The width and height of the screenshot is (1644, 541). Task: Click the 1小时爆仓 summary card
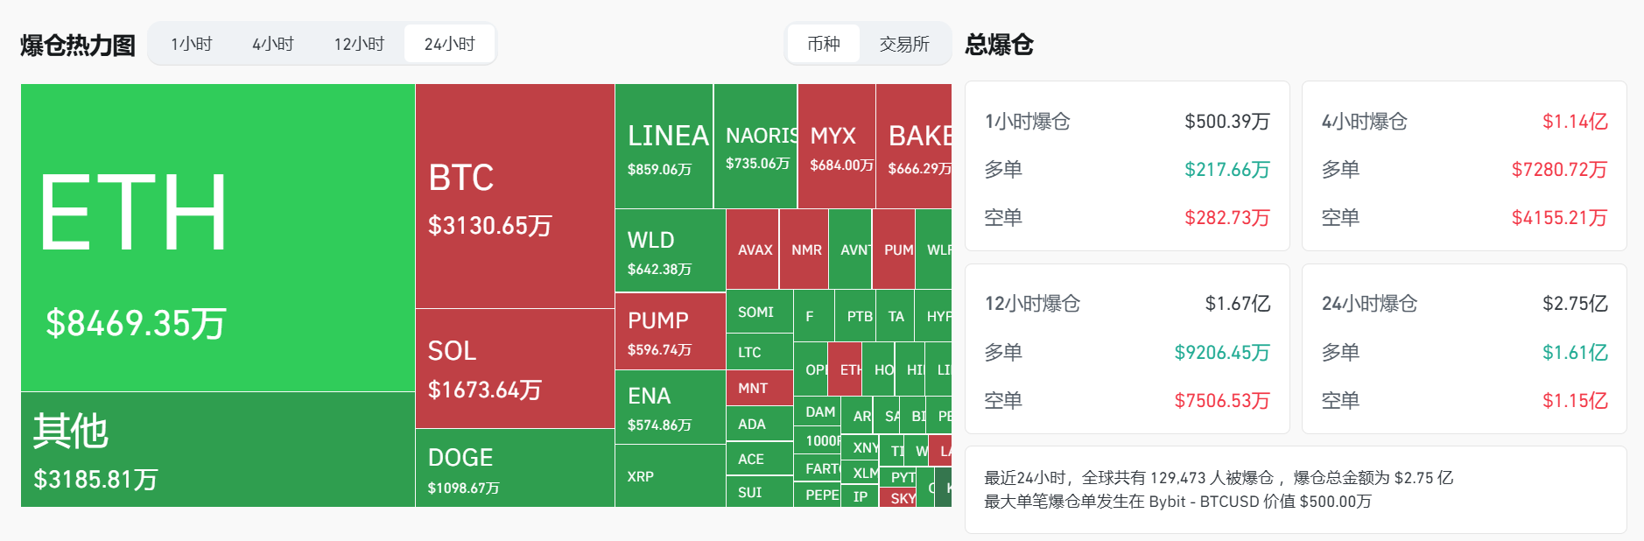click(x=1127, y=166)
